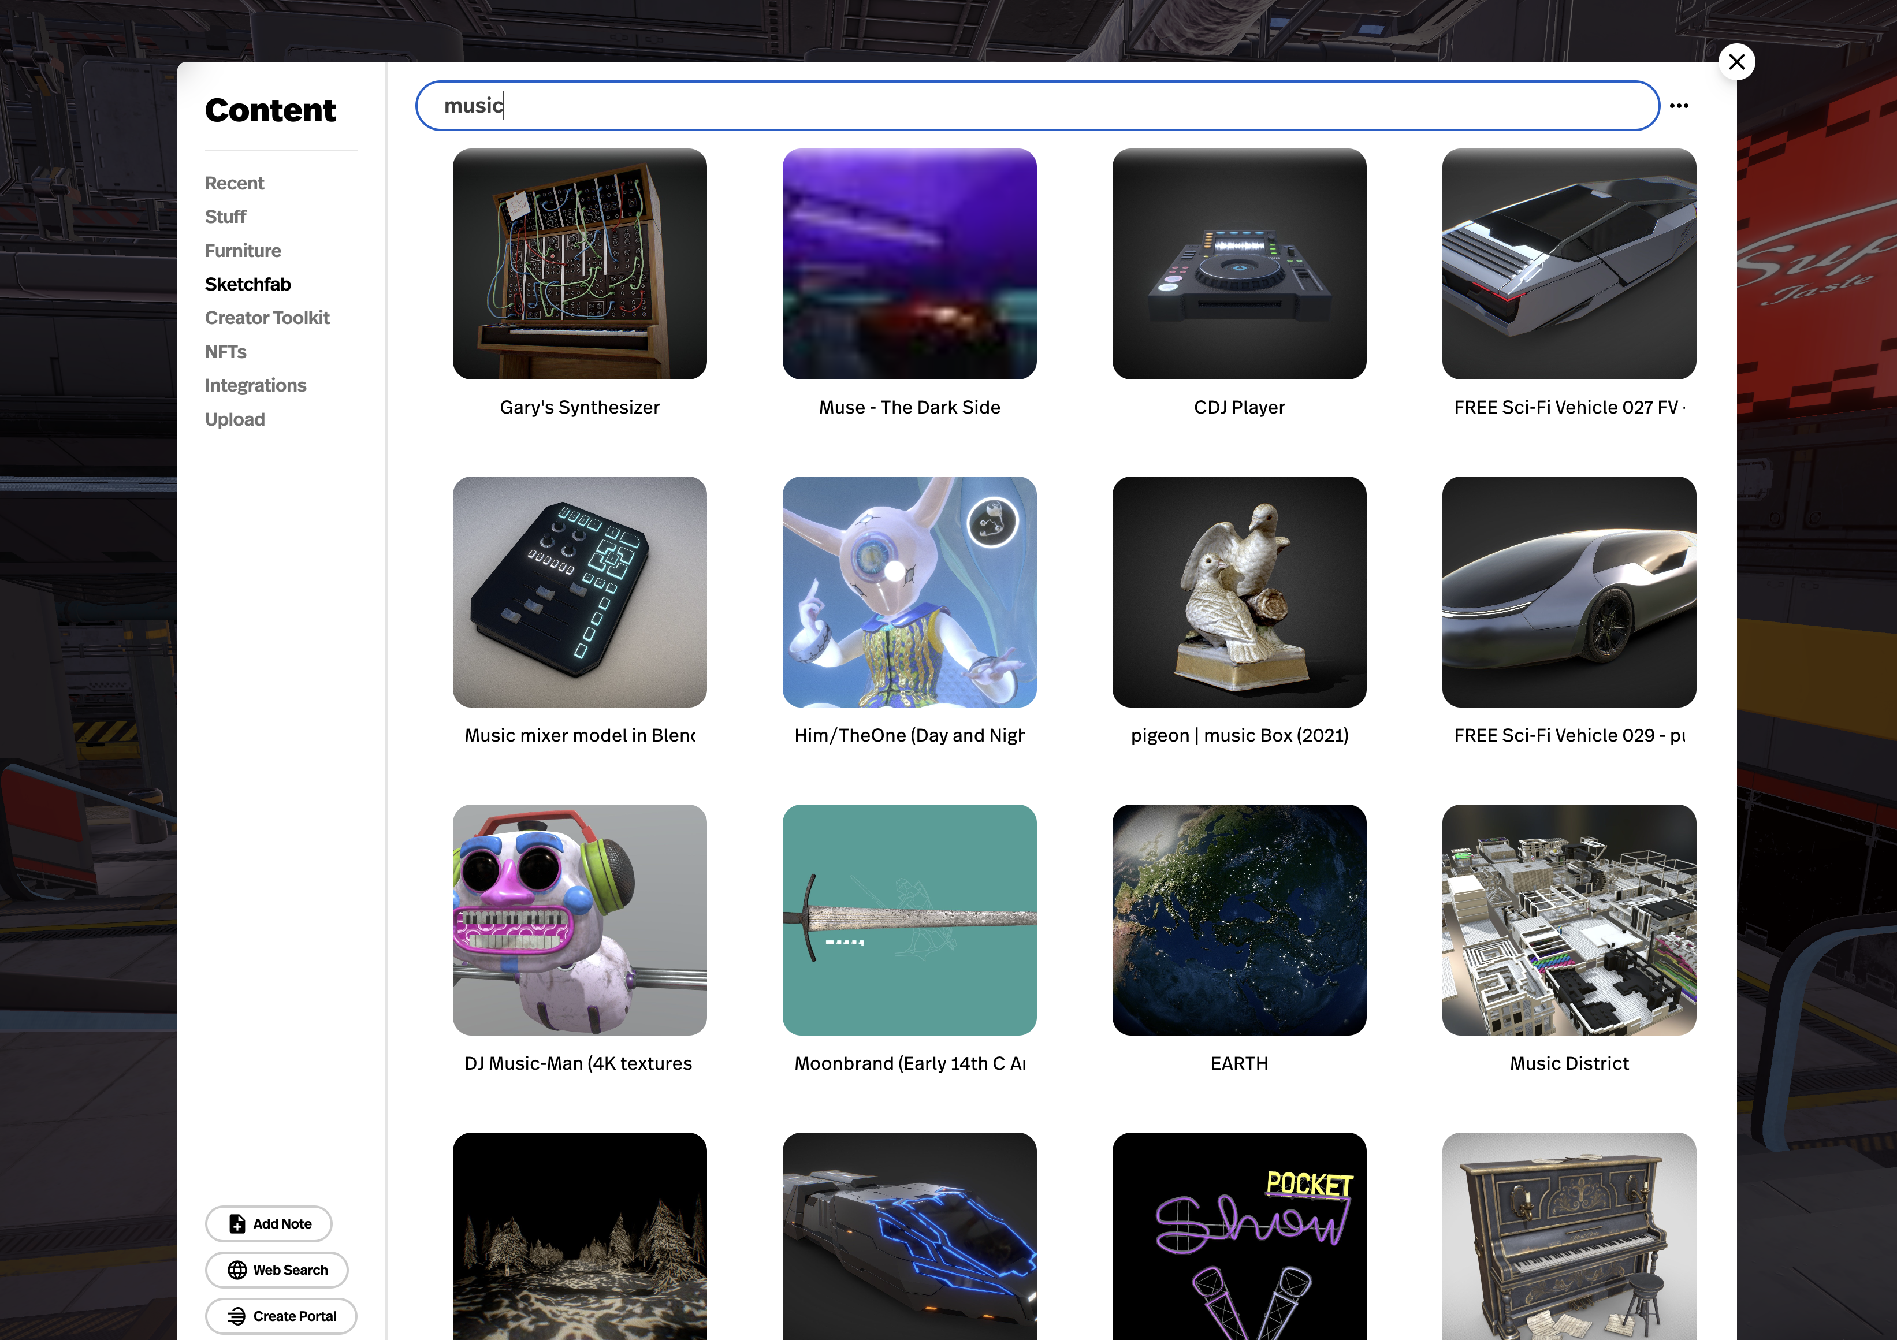
Task: Select the Gary's Synthesizer thumbnail
Action: (x=580, y=263)
